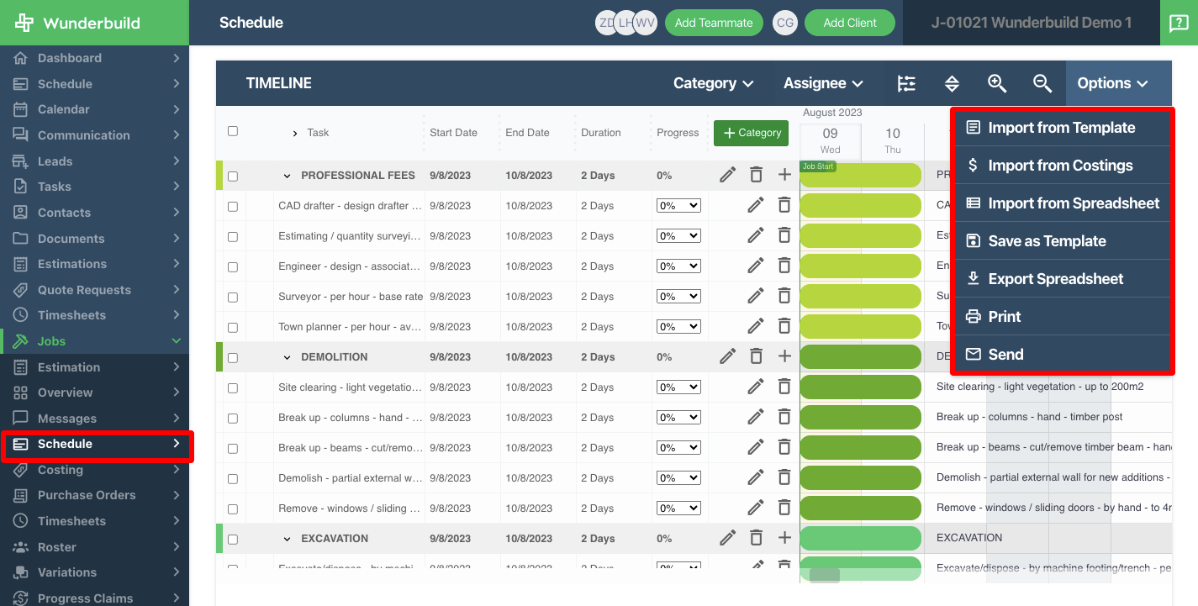Delete the Demolish - partial external wall task

click(784, 477)
